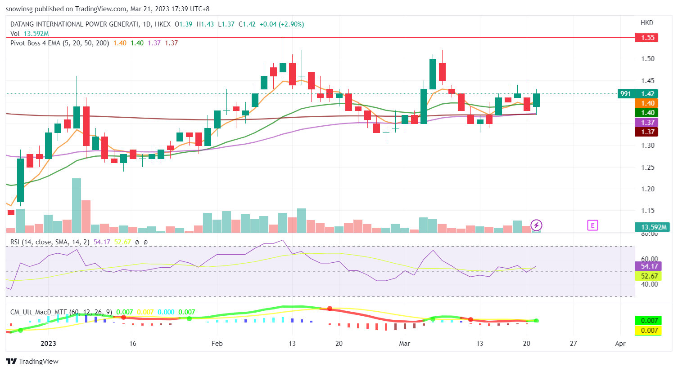The image size is (678, 371).
Task: Click the 'snowinsg published on TradingView.com' header text
Action: [67, 9]
